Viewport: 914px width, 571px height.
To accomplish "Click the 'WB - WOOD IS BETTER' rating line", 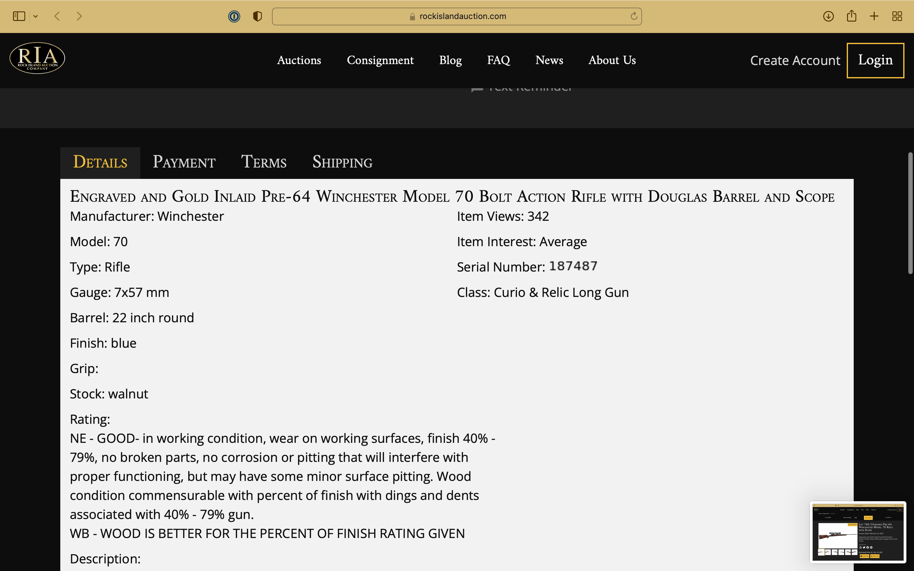I will pyautogui.click(x=268, y=534).
